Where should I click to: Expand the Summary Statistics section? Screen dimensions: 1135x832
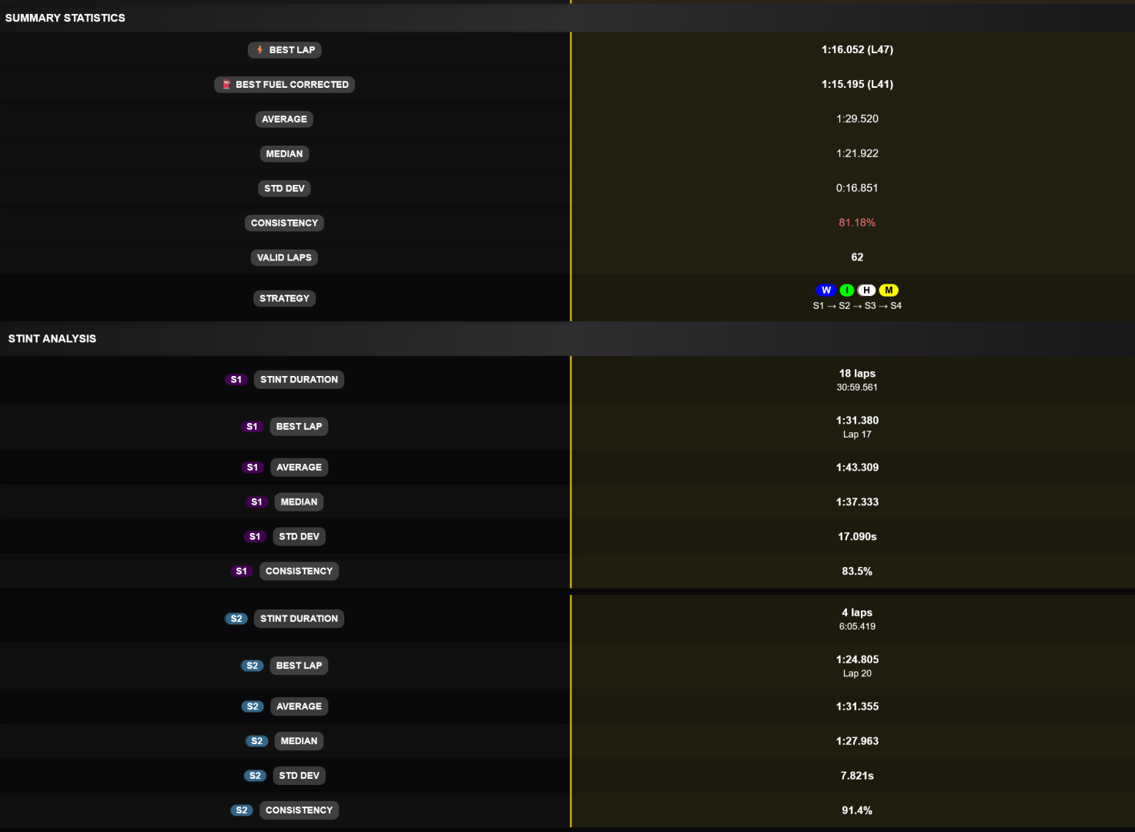[x=66, y=18]
